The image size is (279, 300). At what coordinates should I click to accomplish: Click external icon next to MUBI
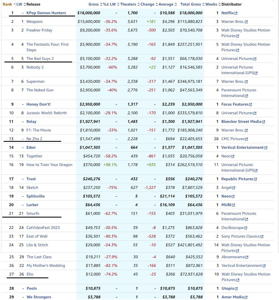tap(233, 205)
